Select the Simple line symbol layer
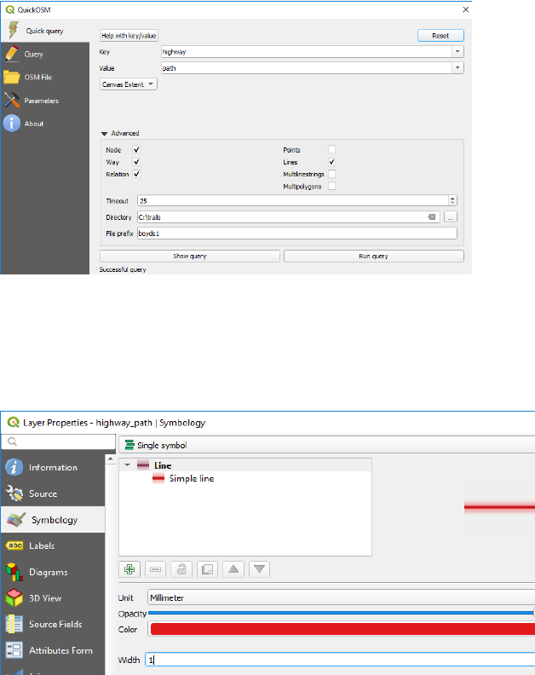Viewport: 535px width, 675px height. 192,479
